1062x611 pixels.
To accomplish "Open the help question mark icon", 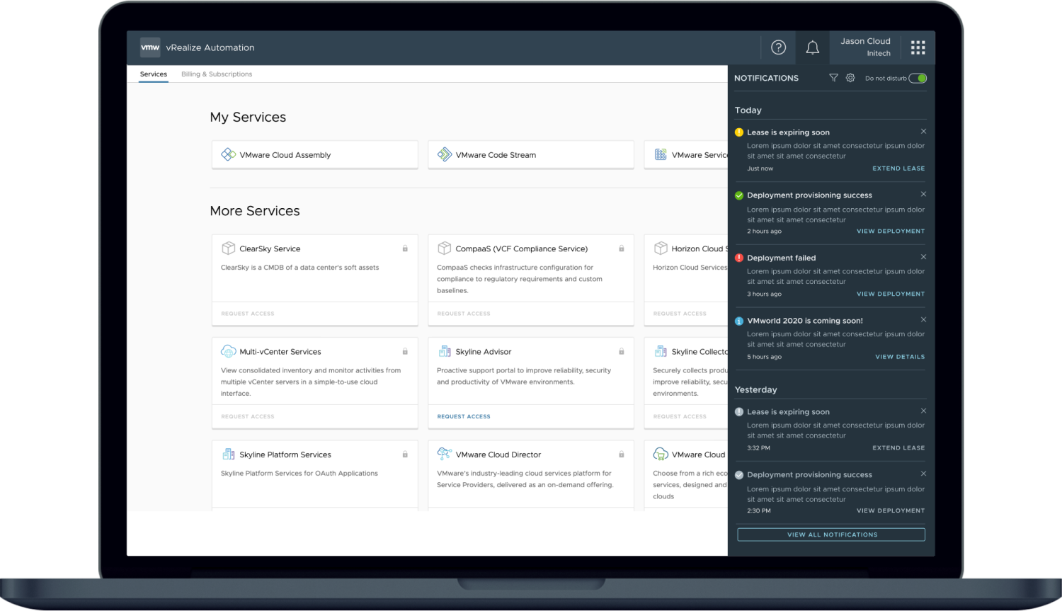I will (x=778, y=47).
